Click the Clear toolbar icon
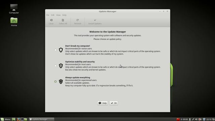 point(51,20)
